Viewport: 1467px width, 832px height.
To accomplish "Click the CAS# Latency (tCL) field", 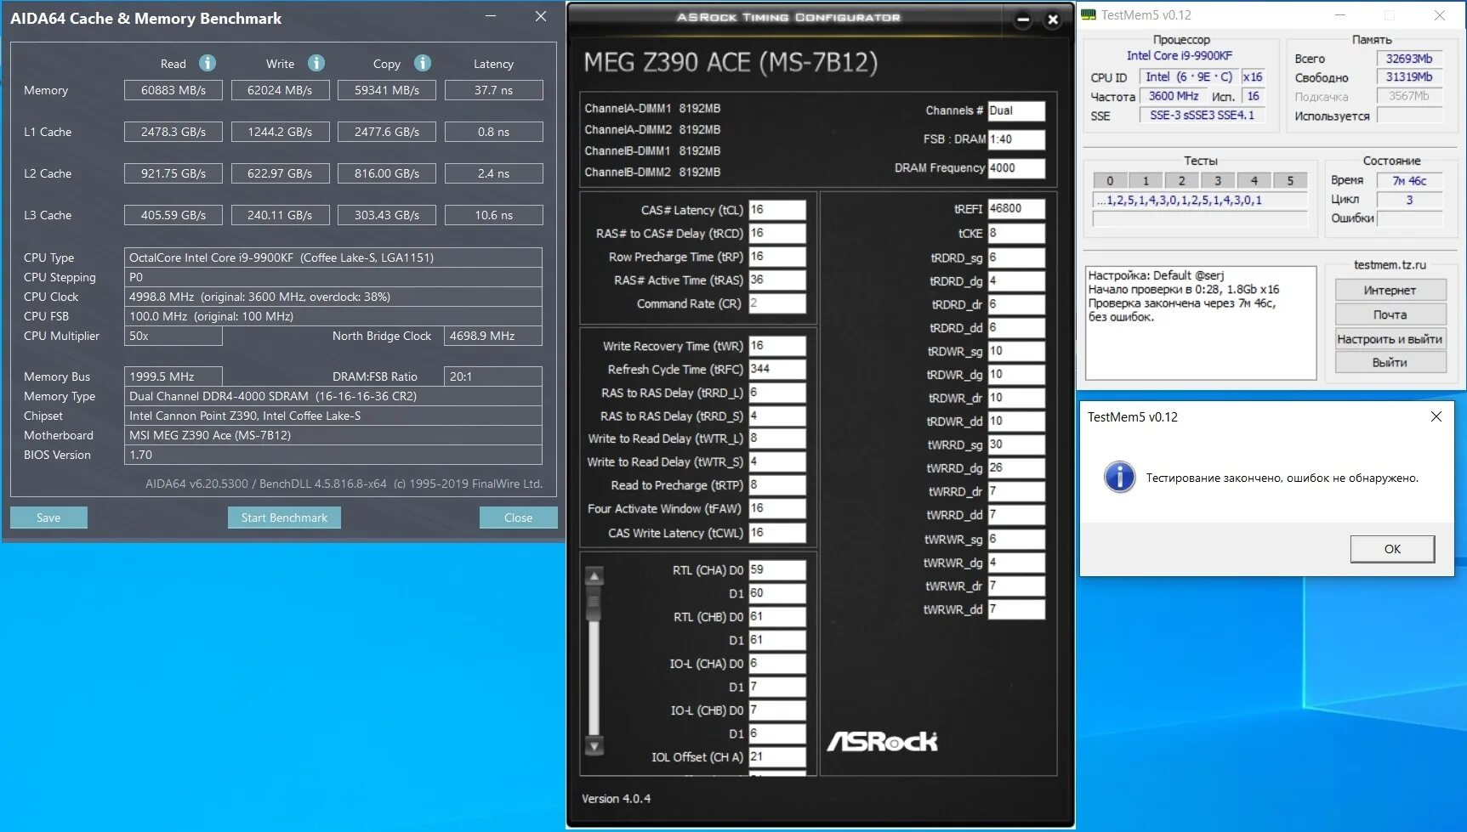I will tap(777, 210).
